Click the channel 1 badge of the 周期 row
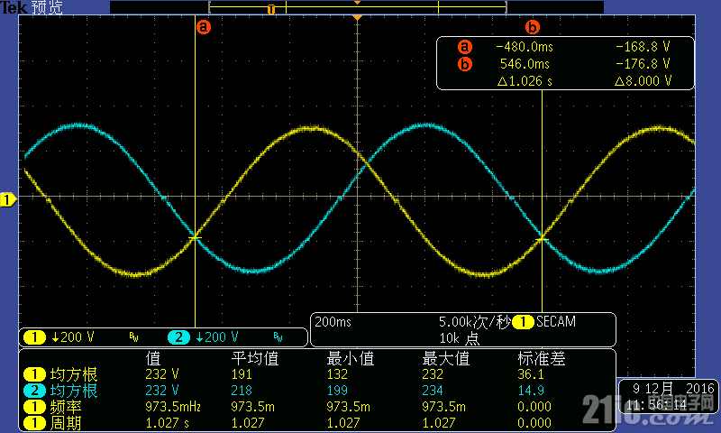 pyautogui.click(x=34, y=423)
